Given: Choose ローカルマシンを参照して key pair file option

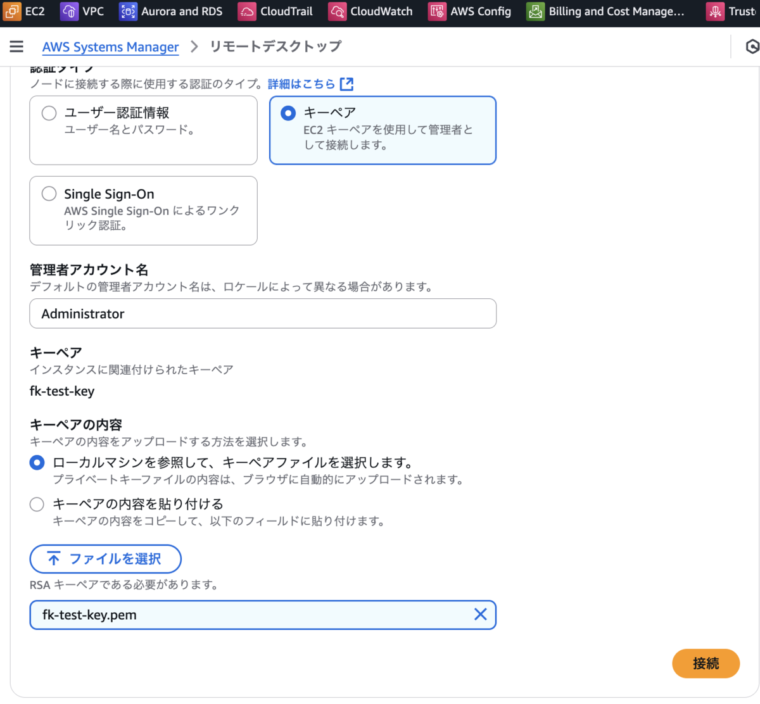Looking at the screenshot, I should click(x=37, y=463).
